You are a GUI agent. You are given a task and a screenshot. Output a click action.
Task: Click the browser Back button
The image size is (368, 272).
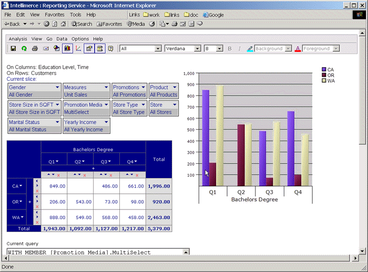(x=13, y=24)
